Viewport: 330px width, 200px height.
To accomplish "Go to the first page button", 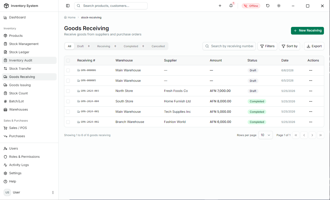I will tap(296, 135).
